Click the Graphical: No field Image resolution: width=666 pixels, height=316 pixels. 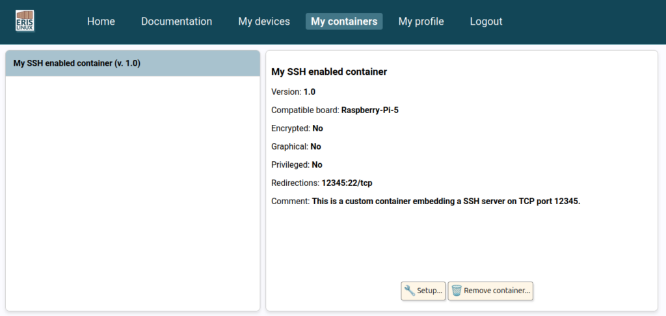[296, 146]
